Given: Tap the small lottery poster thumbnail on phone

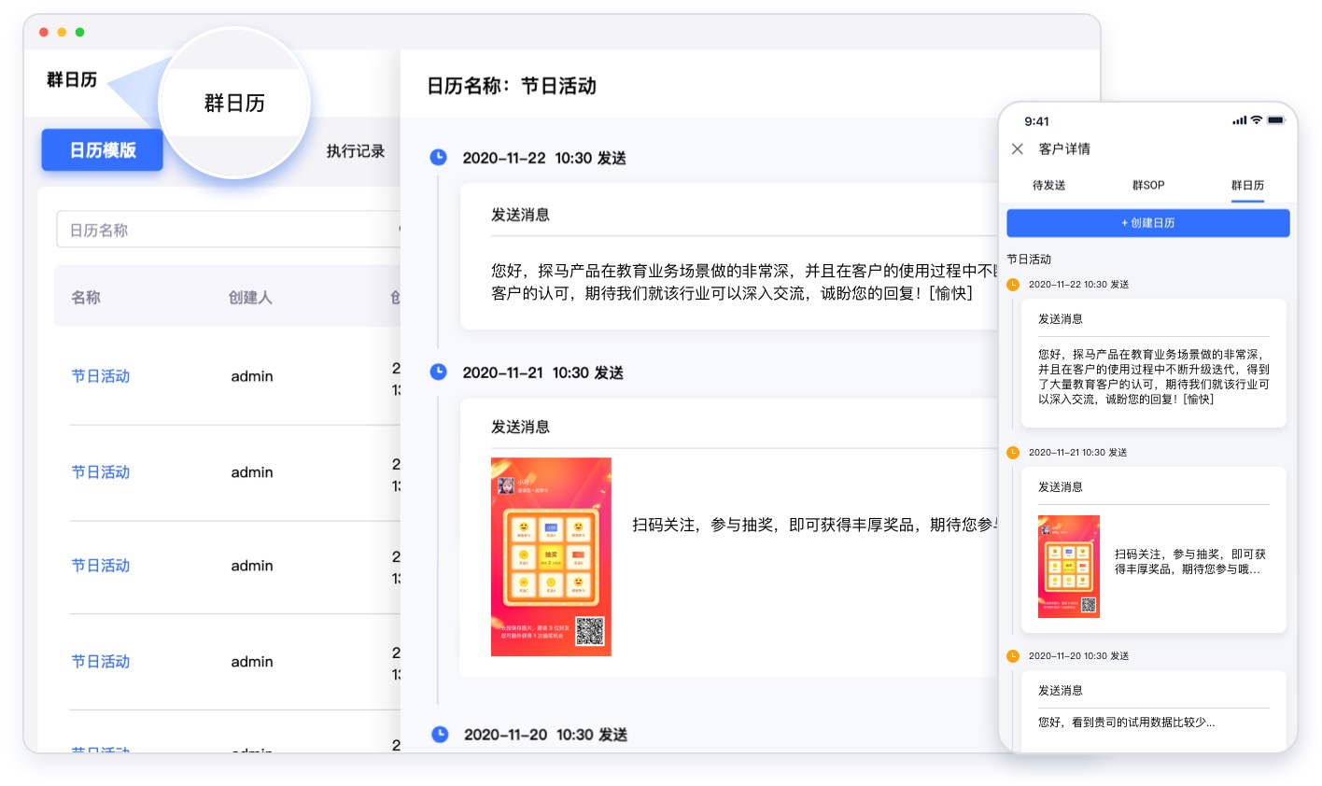Looking at the screenshot, I should [1069, 566].
